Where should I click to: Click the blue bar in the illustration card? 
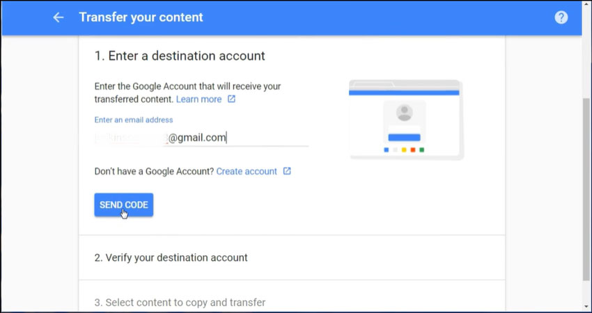point(404,137)
